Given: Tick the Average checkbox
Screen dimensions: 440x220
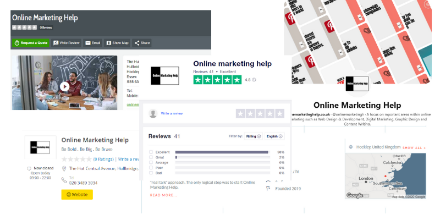Looking at the screenshot, I should (x=151, y=162).
